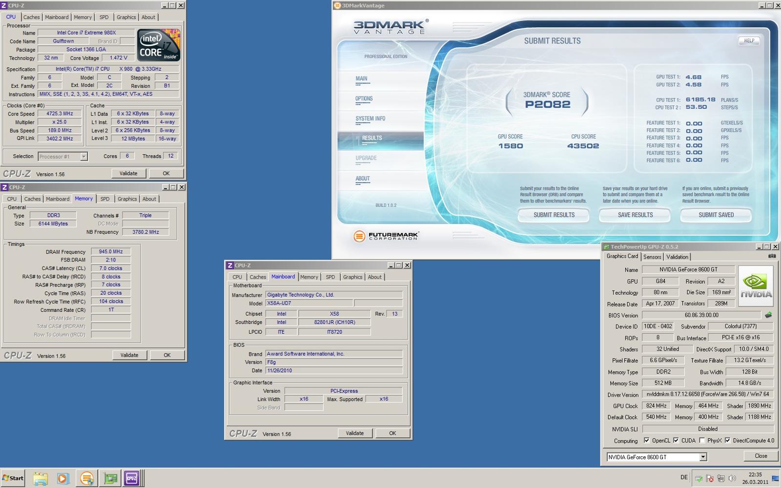Screen dimensions: 781x488
Task: Go to MAIN in the 3DMark Vantage menu
Action: (x=362, y=79)
